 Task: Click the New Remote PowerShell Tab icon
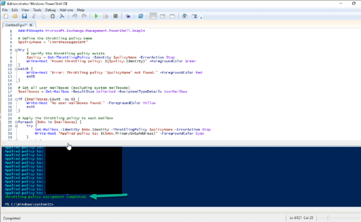128,16
